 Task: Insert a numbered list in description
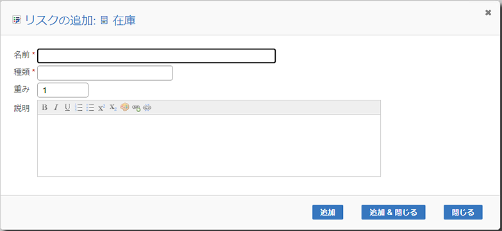tap(78, 108)
